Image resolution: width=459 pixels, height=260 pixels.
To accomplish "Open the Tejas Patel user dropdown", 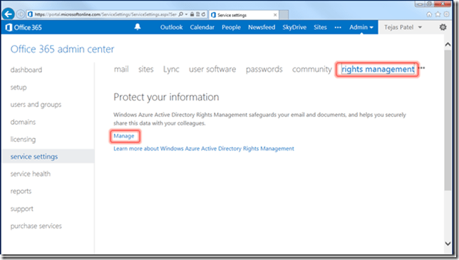I will 403,27.
